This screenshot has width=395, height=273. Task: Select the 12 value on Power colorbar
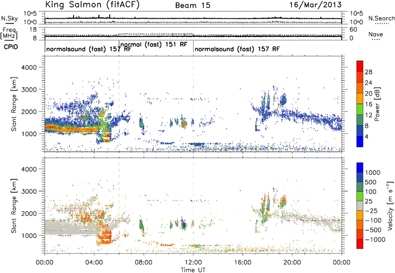(x=368, y=115)
